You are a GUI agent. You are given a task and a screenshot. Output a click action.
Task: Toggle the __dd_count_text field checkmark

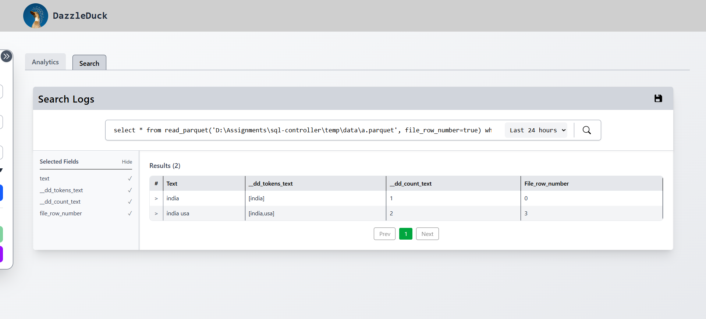point(130,202)
